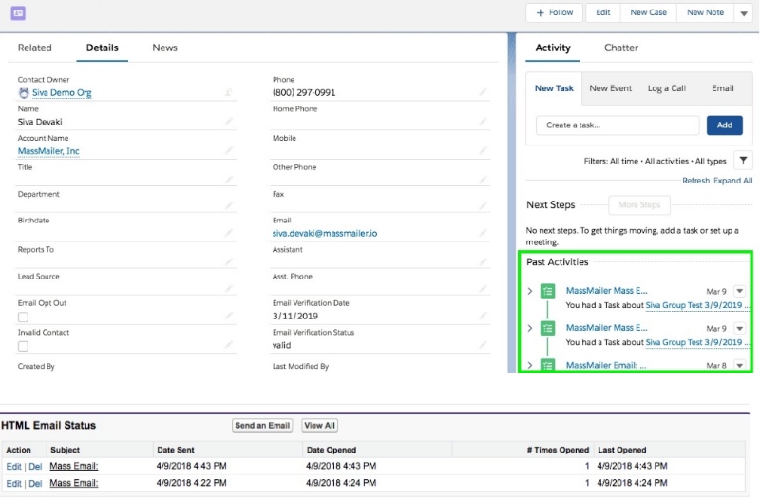
Task: Open action menu for second Mar 9 activity
Action: 740,328
